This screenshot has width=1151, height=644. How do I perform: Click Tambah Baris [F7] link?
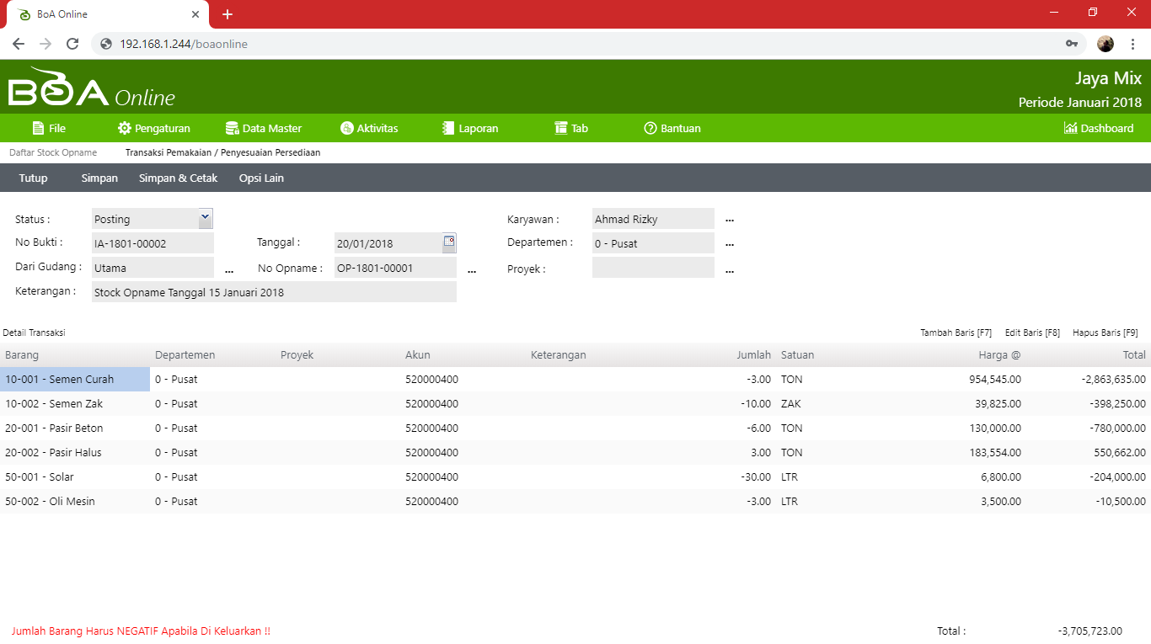956,333
